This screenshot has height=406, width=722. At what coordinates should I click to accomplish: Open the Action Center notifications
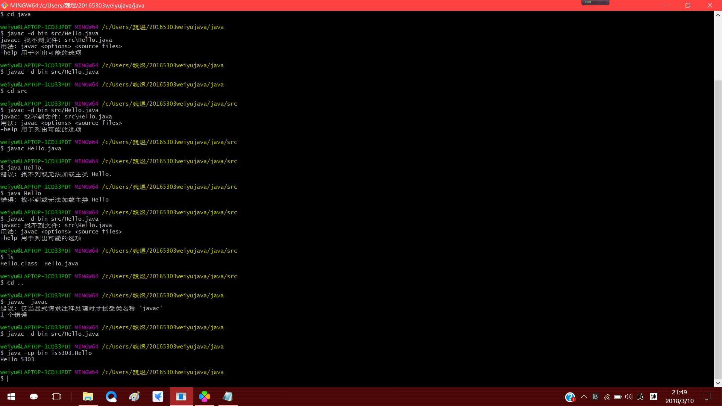pyautogui.click(x=707, y=397)
